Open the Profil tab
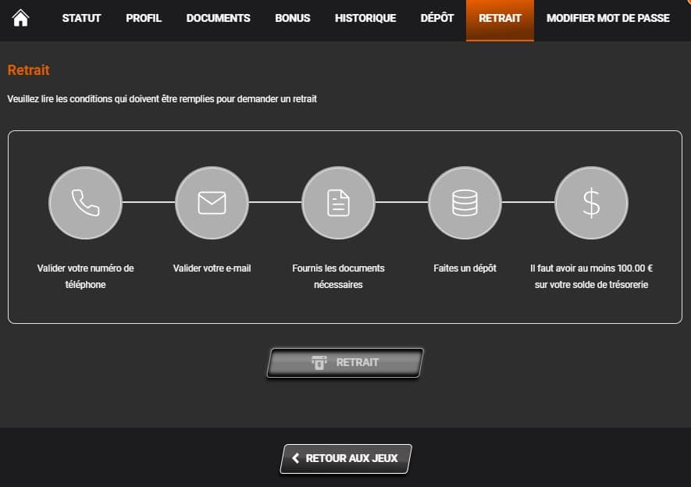The width and height of the screenshot is (691, 487). 144,19
